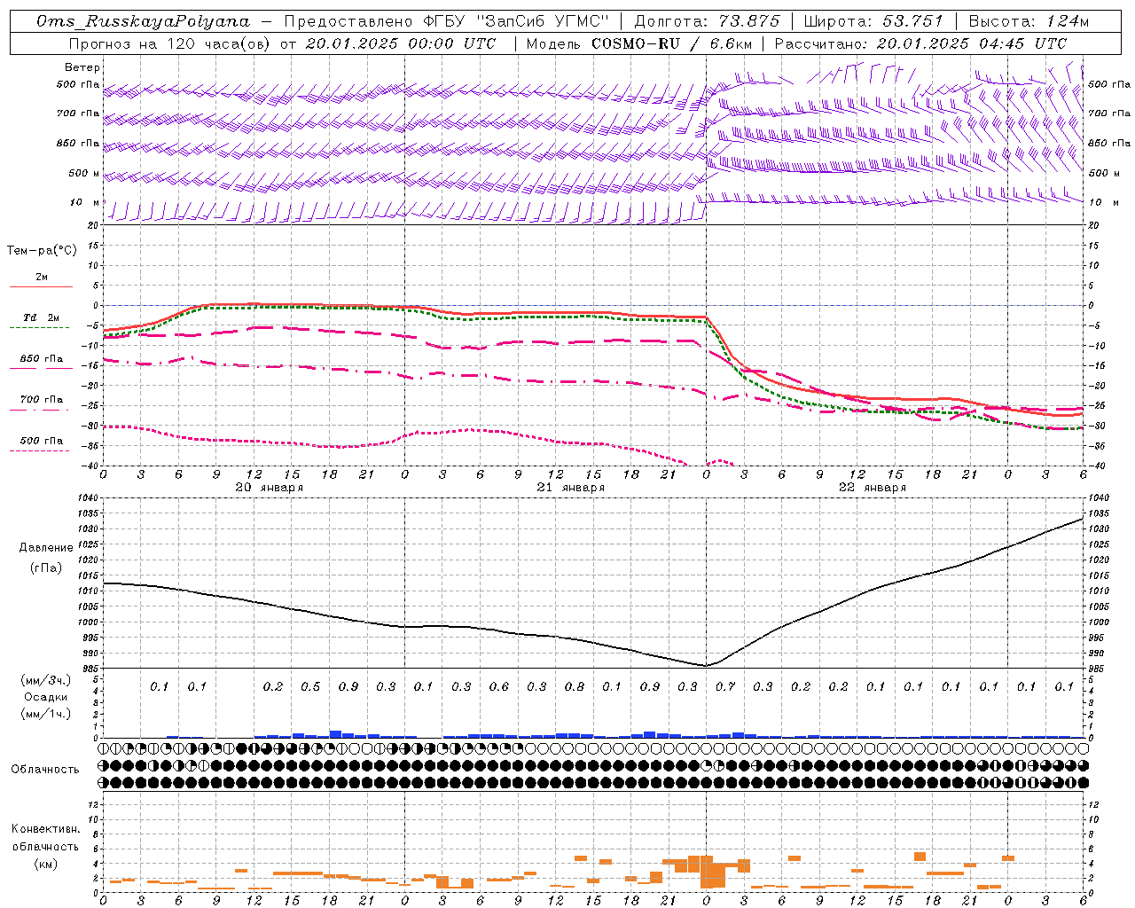Click the 'Долгота: 73.875' header field
The image size is (1135, 908).
707,21
